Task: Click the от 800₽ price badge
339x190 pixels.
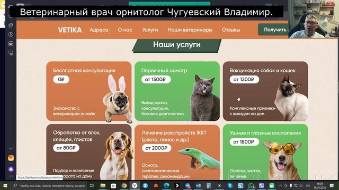Action: click(x=66, y=148)
